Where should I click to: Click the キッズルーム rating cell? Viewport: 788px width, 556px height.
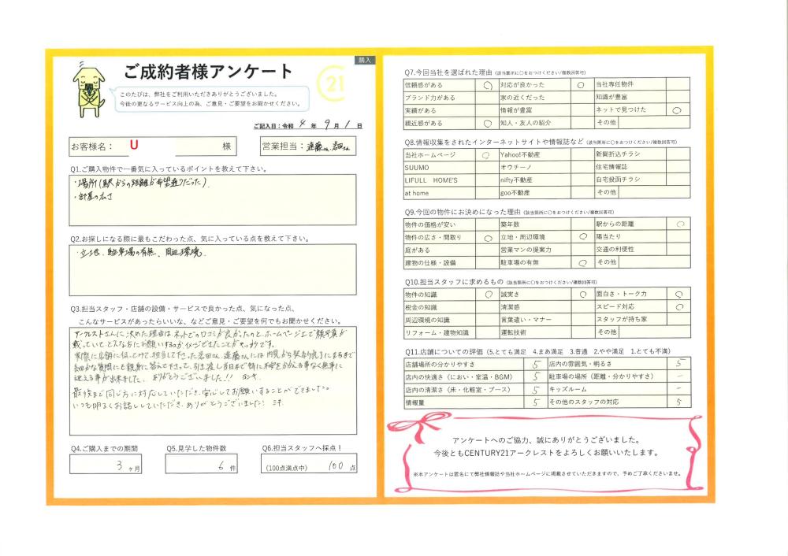[678, 389]
